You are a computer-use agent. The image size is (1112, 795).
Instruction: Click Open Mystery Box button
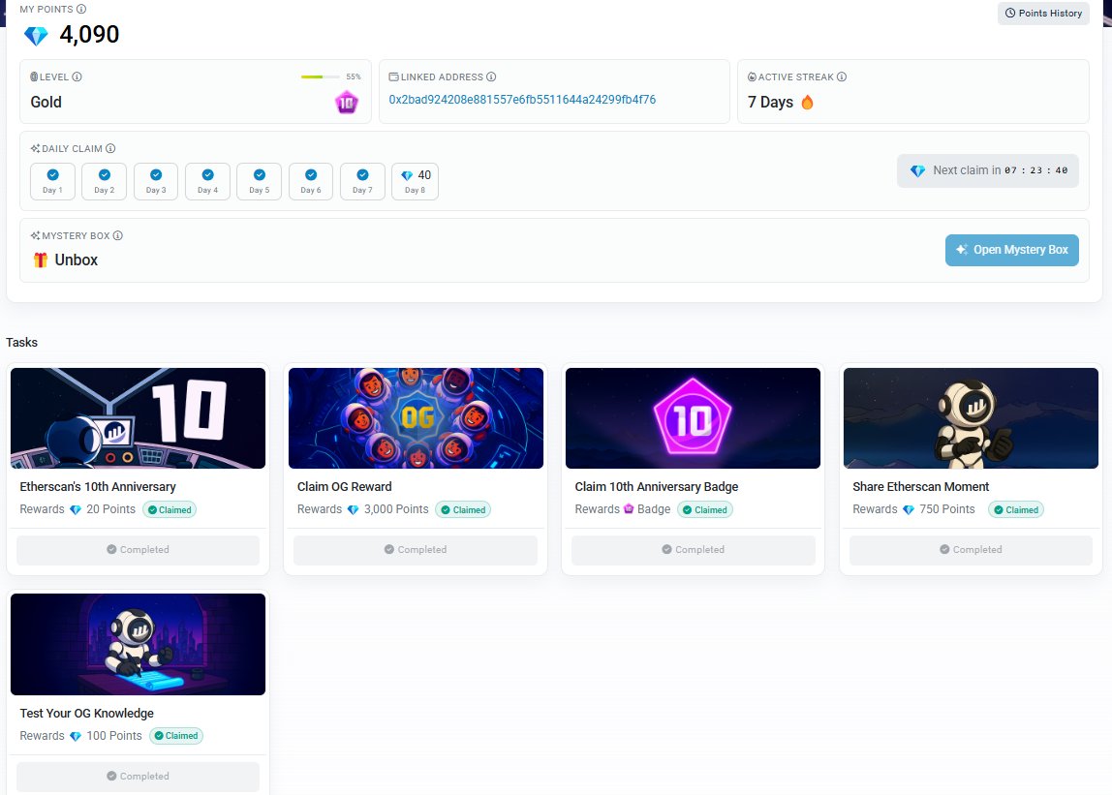[1012, 251]
